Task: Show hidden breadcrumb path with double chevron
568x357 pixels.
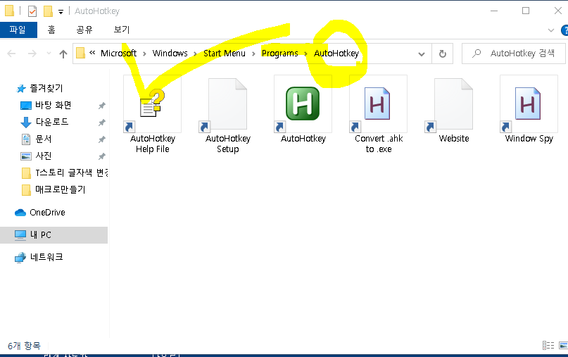Action: (92, 53)
